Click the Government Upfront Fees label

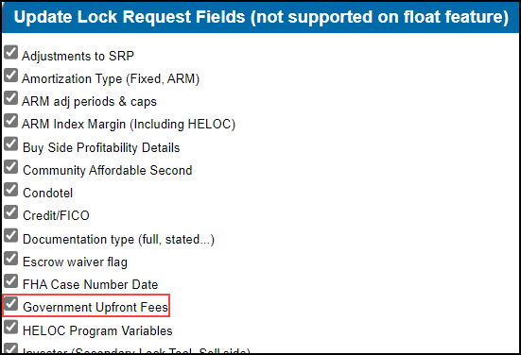[96, 307]
